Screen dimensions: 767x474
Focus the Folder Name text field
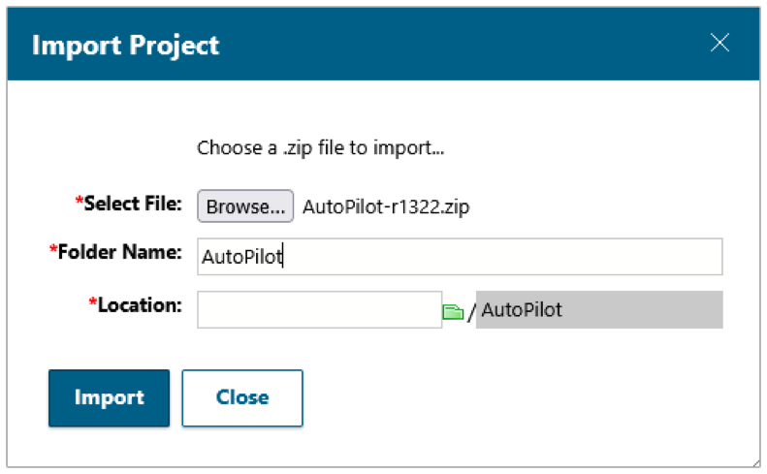pos(460,257)
